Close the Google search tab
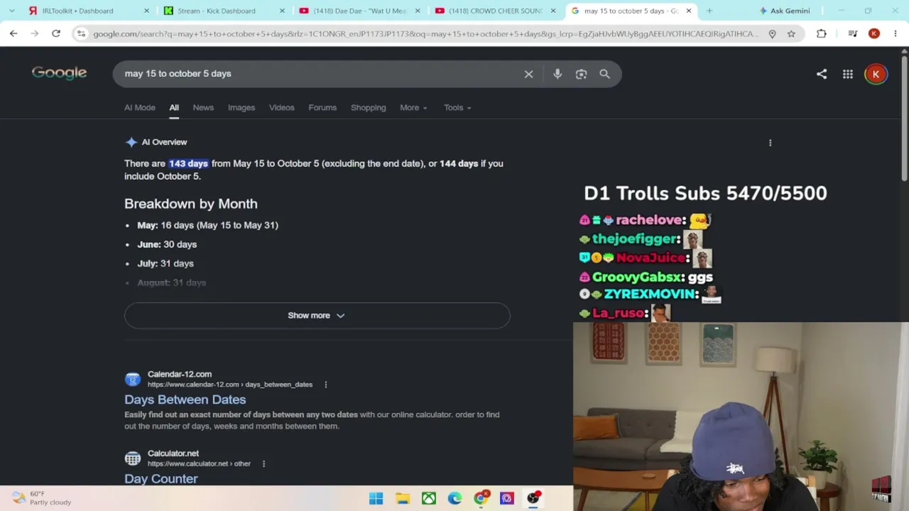 point(689,11)
